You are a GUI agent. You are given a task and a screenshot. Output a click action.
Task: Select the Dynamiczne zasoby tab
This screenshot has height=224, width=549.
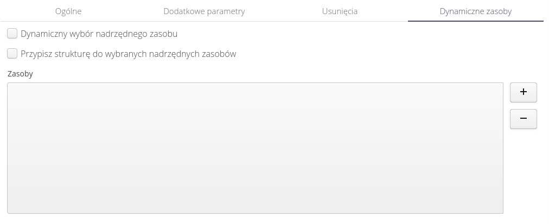tap(475, 11)
